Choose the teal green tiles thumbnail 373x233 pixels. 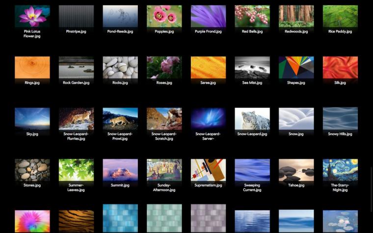(x=164, y=218)
